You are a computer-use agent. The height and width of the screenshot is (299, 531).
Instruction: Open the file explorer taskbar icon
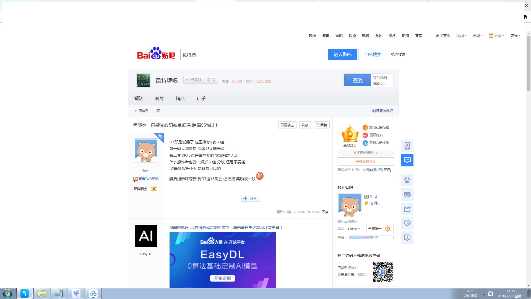[x=42, y=293]
